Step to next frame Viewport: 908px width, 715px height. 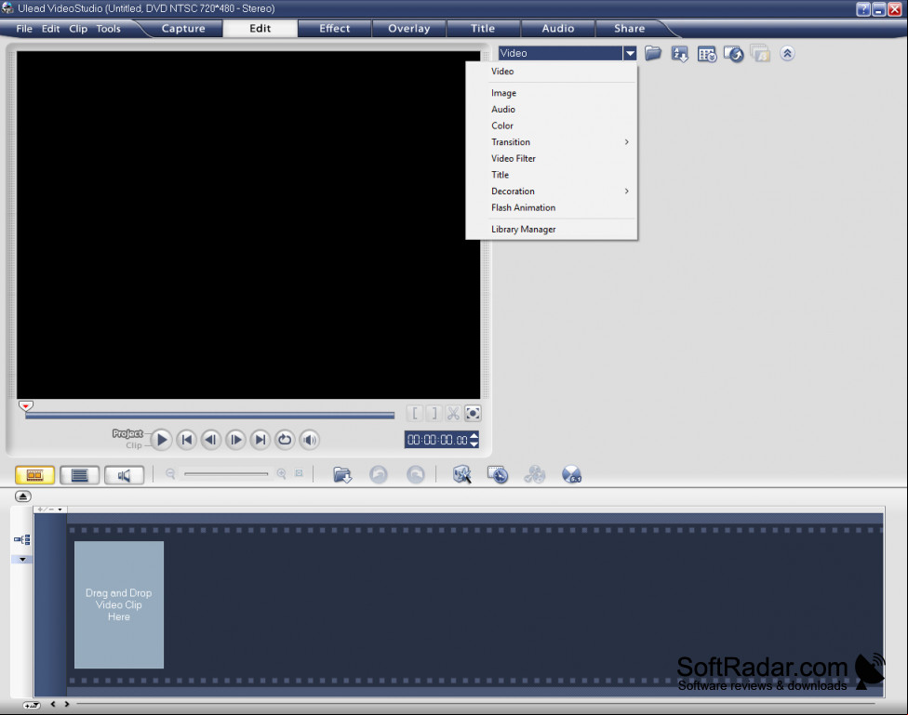click(x=235, y=440)
